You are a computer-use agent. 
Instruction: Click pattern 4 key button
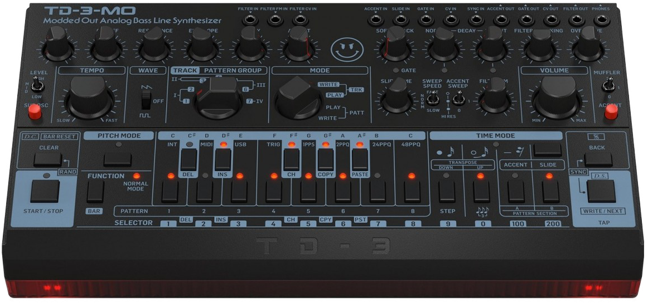click(274, 192)
